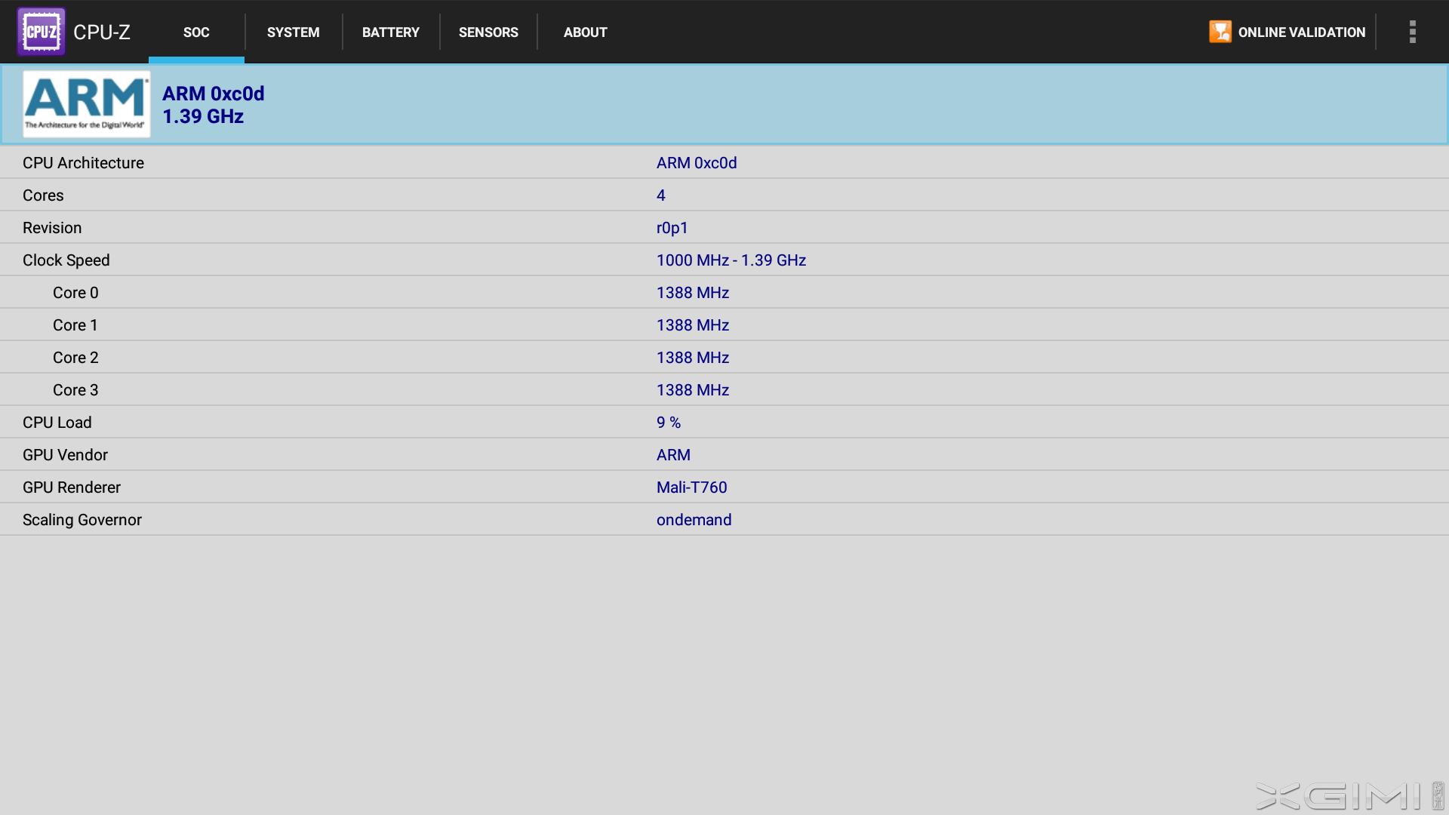1449x815 pixels.
Task: Click the Scaling Governor ondemand row
Action: (724, 520)
